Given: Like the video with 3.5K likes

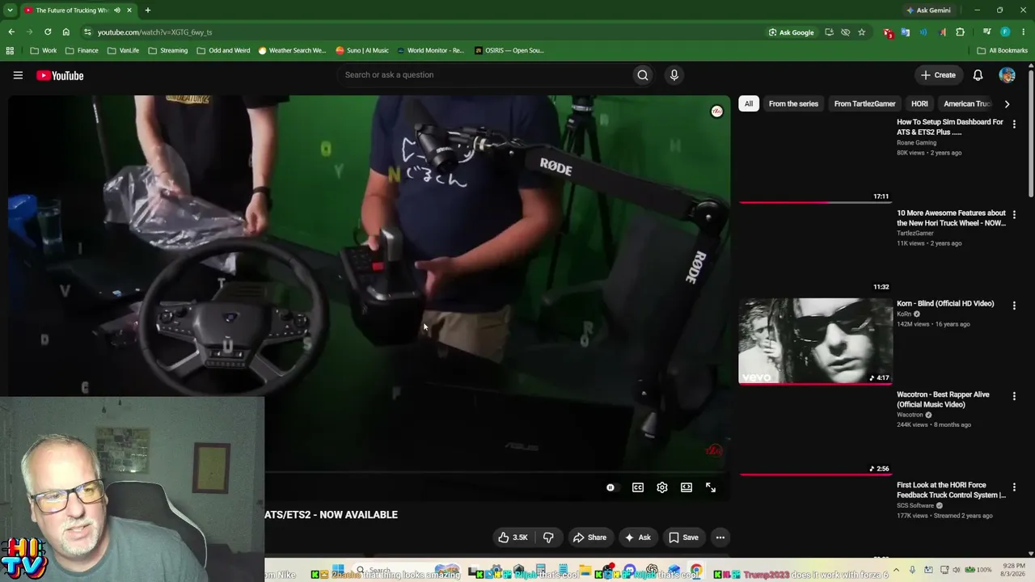Looking at the screenshot, I should tap(513, 538).
